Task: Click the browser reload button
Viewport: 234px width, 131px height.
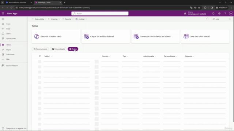Action: pos(11,8)
